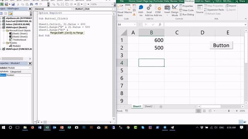Open the Name Box dropdown arrow

point(135,25)
